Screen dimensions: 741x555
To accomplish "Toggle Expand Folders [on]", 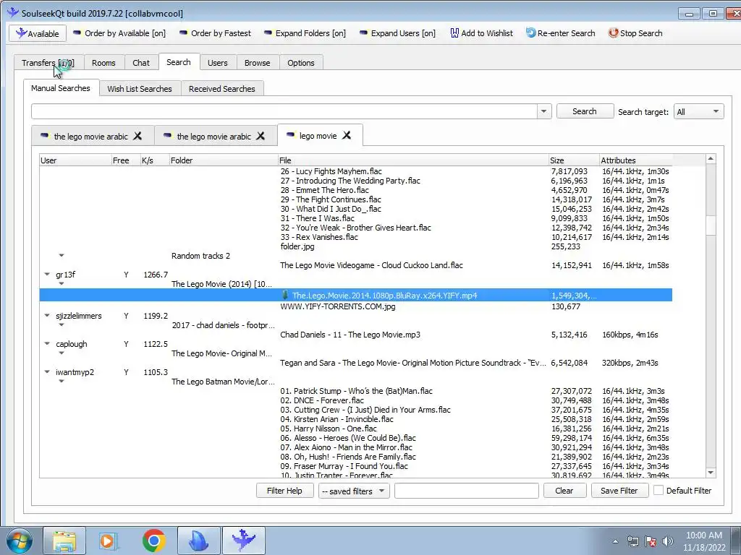I will point(305,33).
